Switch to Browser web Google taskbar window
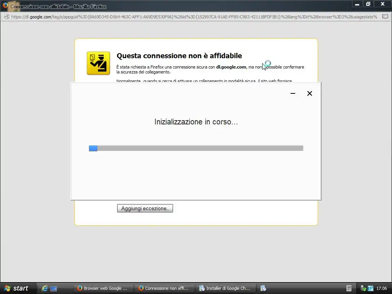This screenshot has width=392, height=294. (x=103, y=288)
